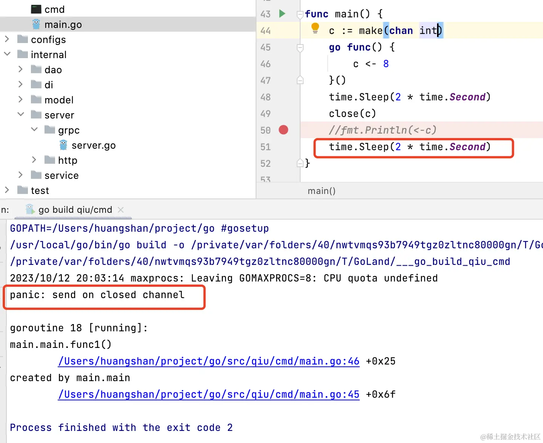Collapse the internal folder chevron

[x=7, y=54]
